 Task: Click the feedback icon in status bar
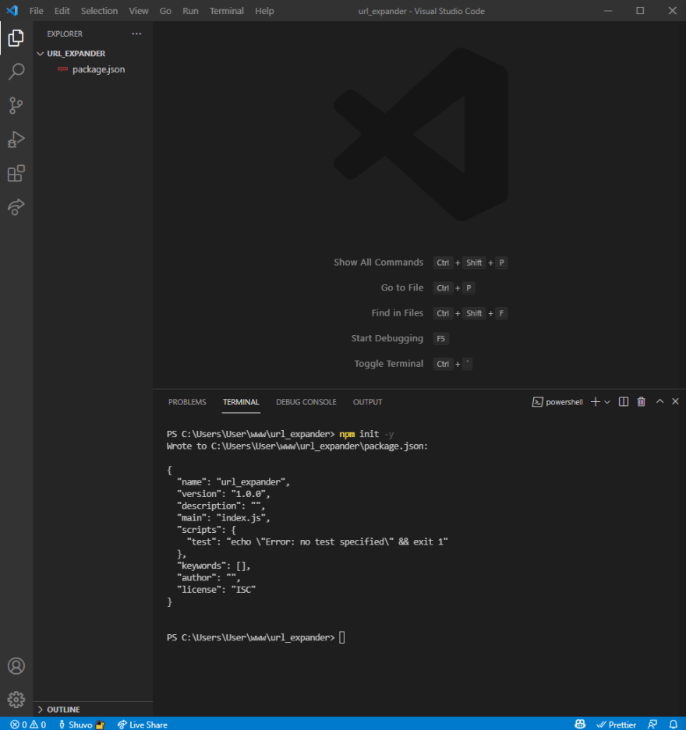652,724
